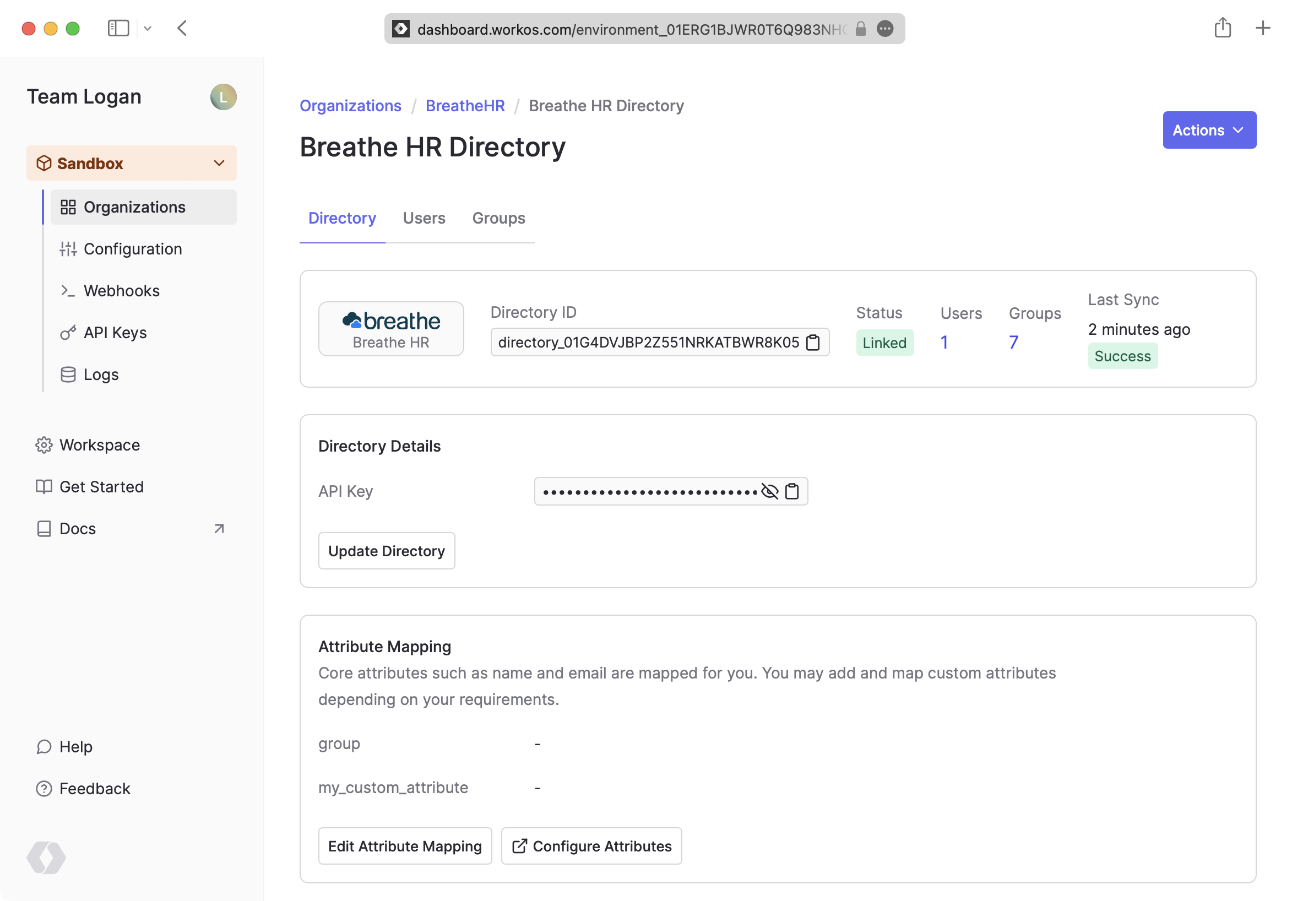The width and height of the screenshot is (1292, 901).
Task: Open BreatheHR breadcrumb link
Action: (x=465, y=106)
